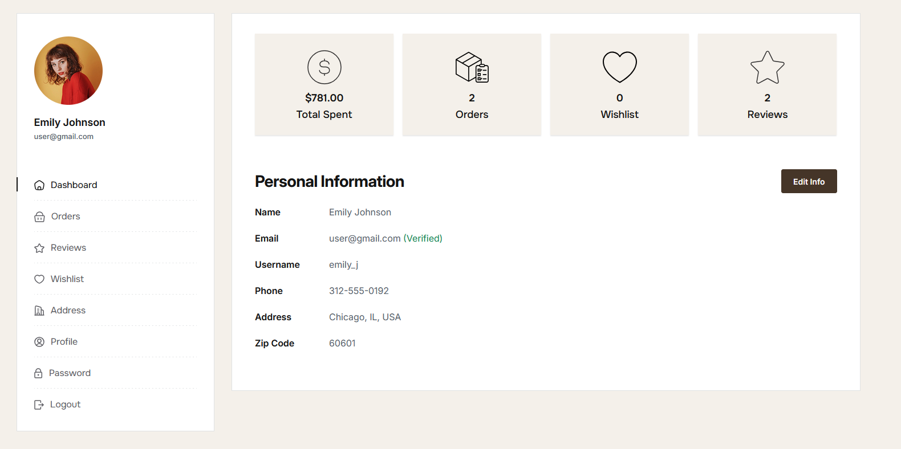Click the Address building icon in sidebar
The image size is (901, 449).
pyautogui.click(x=39, y=311)
